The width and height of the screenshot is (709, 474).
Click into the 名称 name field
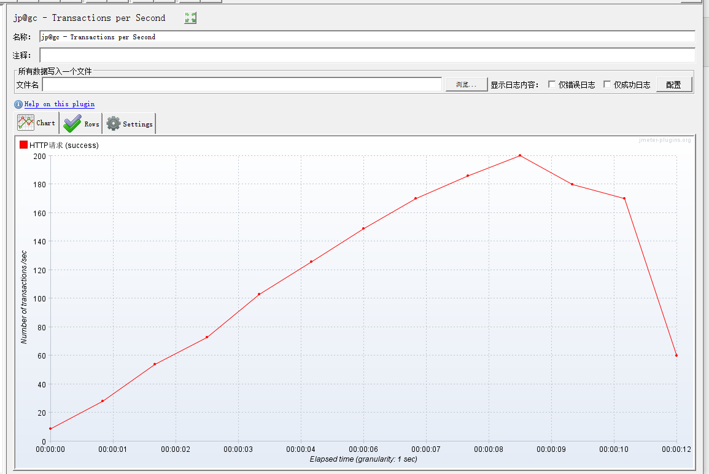367,37
